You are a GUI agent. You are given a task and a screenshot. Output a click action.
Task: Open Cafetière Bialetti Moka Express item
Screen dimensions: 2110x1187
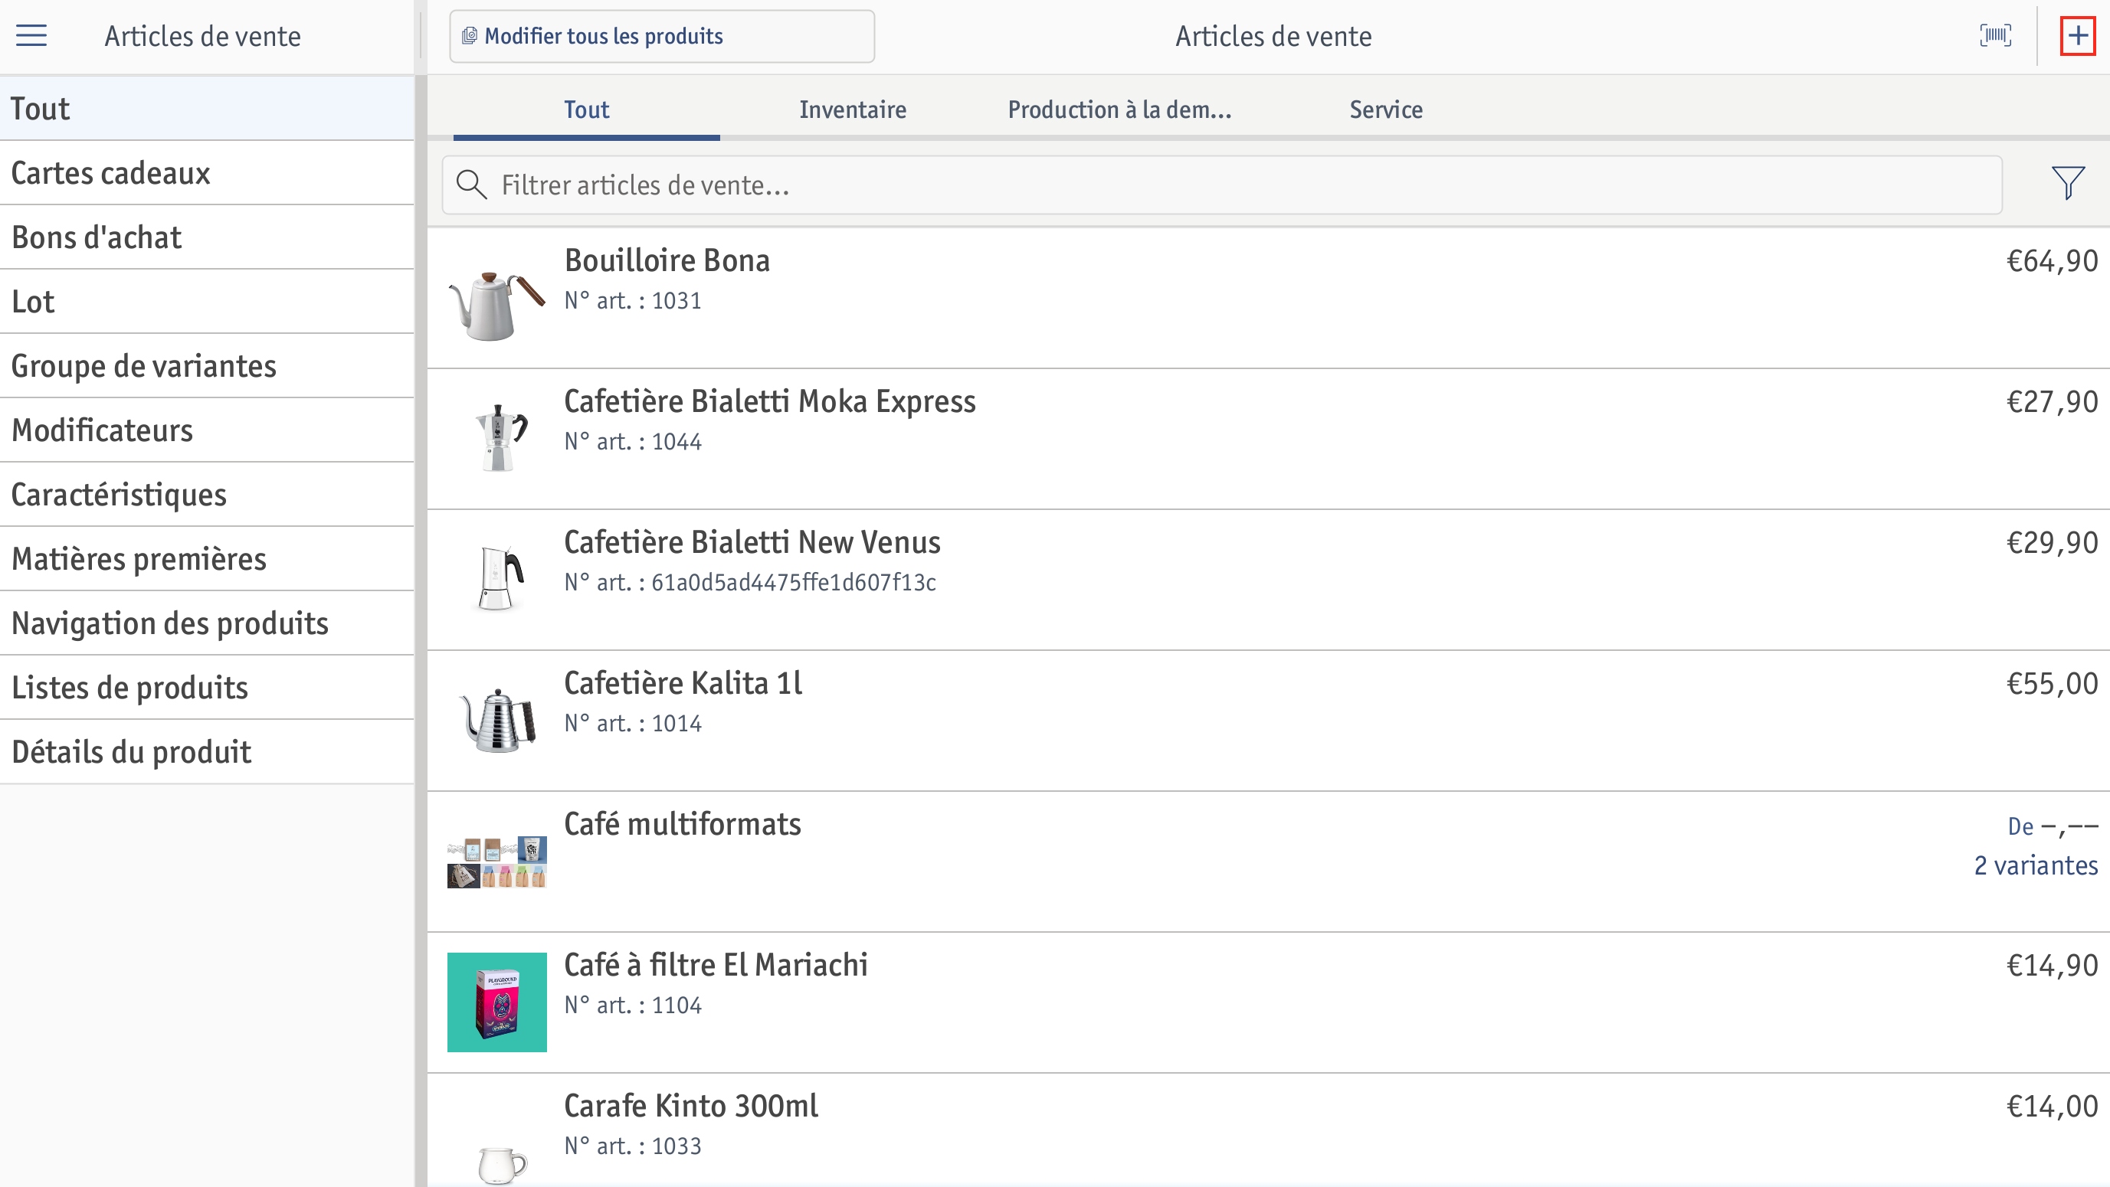point(1268,439)
